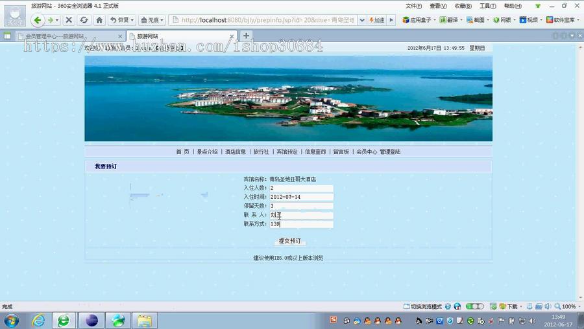Click the forward navigation arrow

click(51, 20)
